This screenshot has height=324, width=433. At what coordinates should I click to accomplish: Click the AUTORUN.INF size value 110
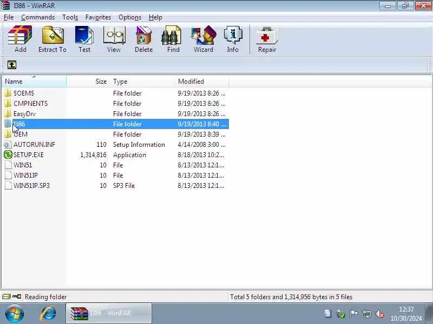[101, 145]
